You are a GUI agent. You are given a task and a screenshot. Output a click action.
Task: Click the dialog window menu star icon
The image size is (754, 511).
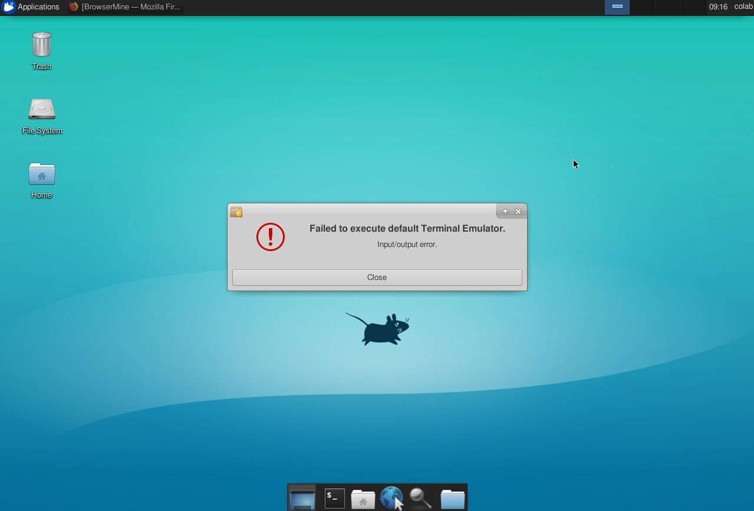(236, 212)
